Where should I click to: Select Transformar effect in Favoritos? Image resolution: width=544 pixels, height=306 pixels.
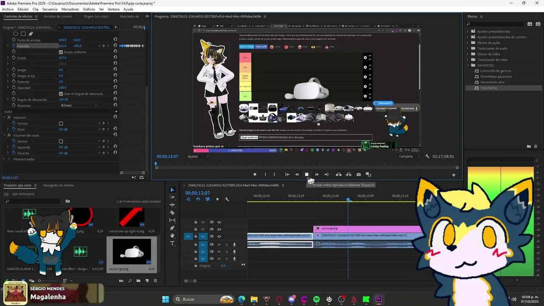489,88
